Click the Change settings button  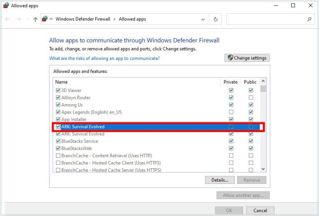pyautogui.click(x=247, y=58)
